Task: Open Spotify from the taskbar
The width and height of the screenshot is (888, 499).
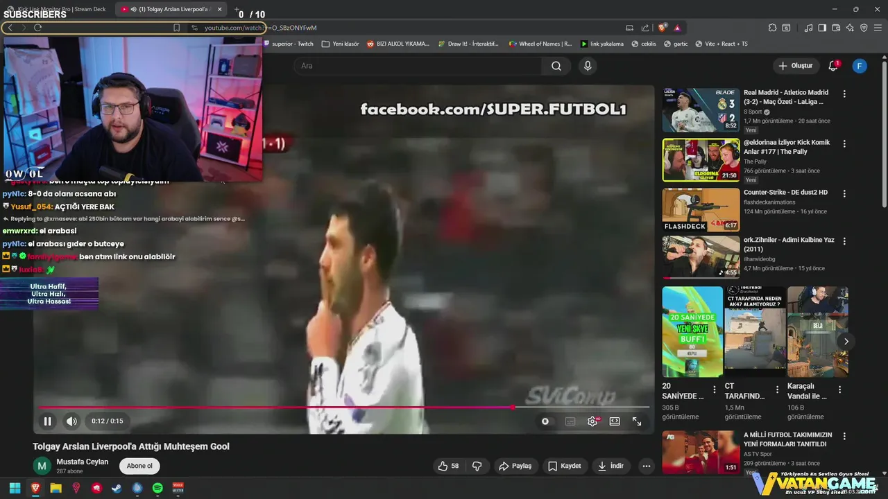Action: pyautogui.click(x=157, y=489)
